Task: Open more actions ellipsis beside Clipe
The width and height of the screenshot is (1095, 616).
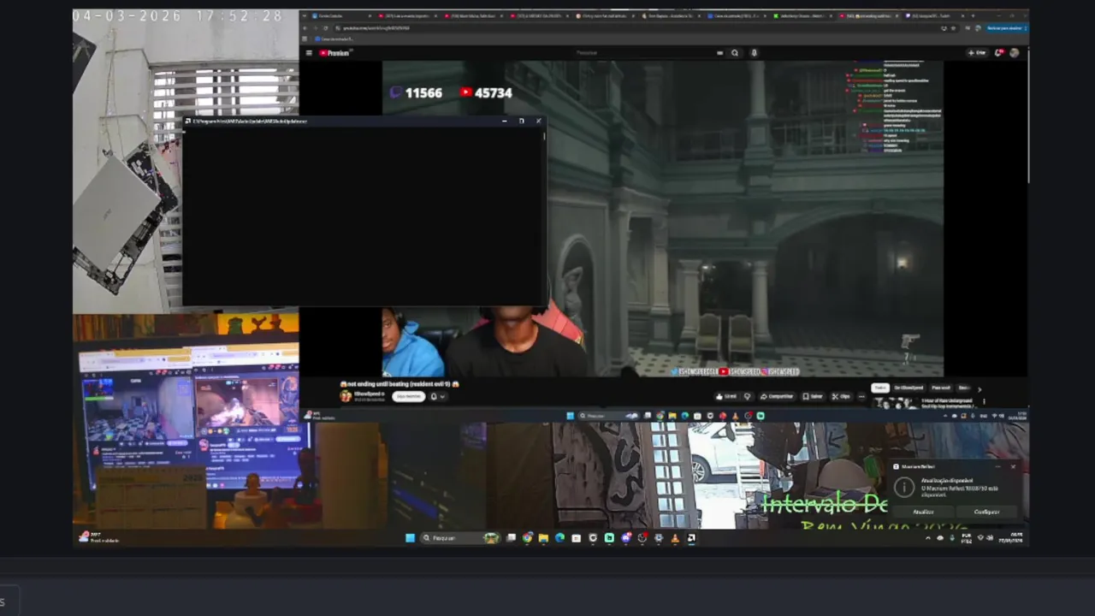Action: (861, 396)
